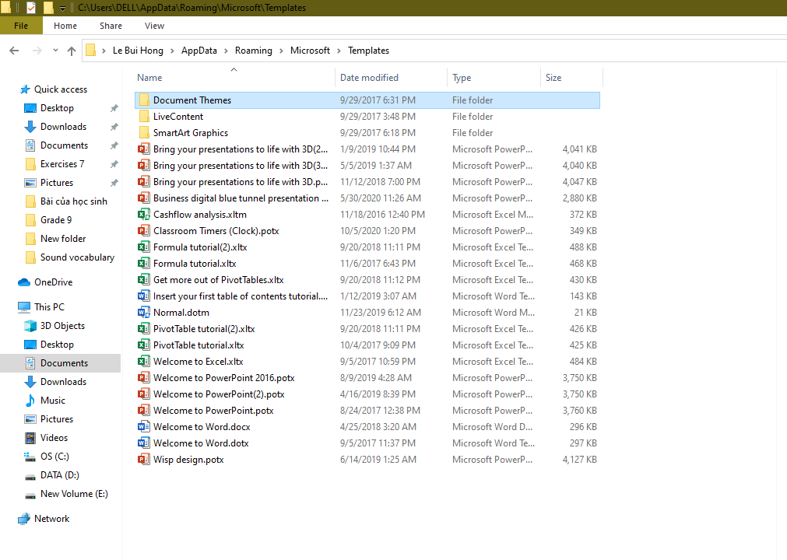This screenshot has height=560, width=787.
Task: Select Welcome to PowerPoint 2016.potx file
Action: pos(224,377)
